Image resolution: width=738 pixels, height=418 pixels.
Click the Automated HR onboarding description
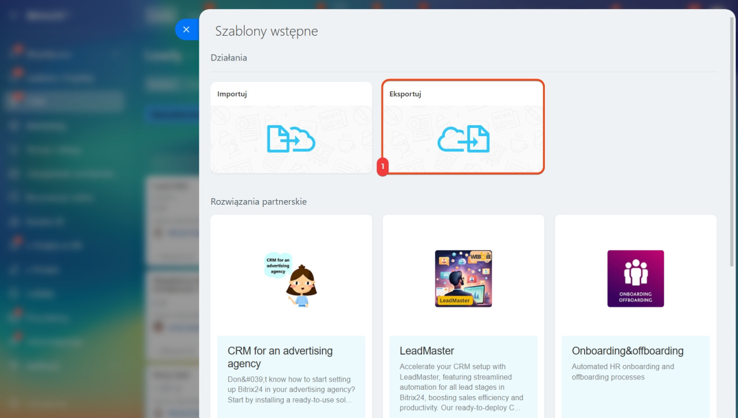point(623,371)
